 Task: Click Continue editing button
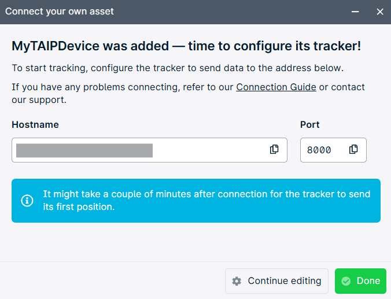(276, 281)
